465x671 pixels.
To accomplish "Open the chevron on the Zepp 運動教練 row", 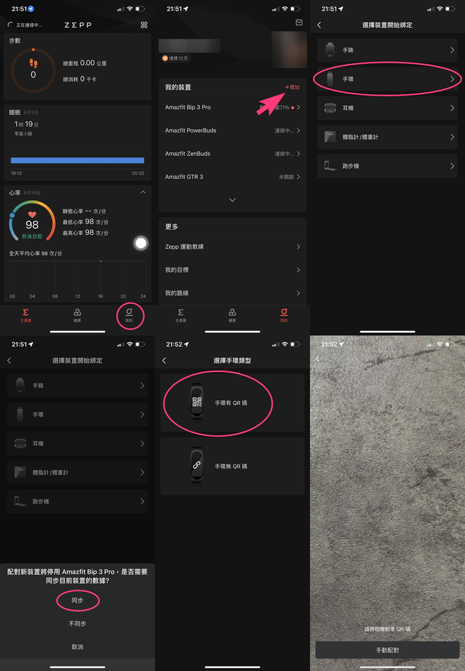I will 298,247.
